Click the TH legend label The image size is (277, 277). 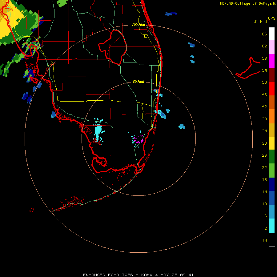264,240
